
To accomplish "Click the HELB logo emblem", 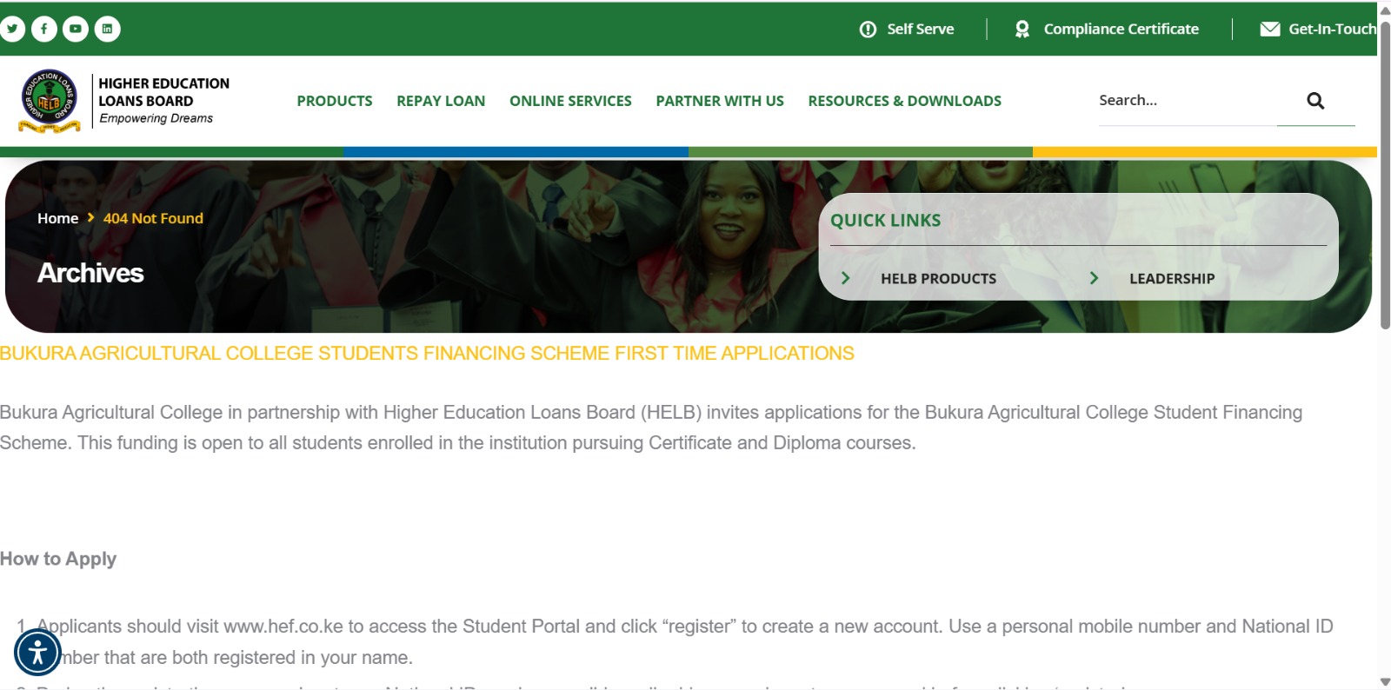I will pos(50,101).
